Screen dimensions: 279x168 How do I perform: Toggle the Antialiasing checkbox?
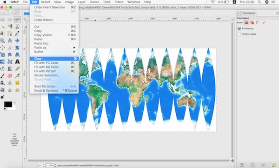coord(239,28)
